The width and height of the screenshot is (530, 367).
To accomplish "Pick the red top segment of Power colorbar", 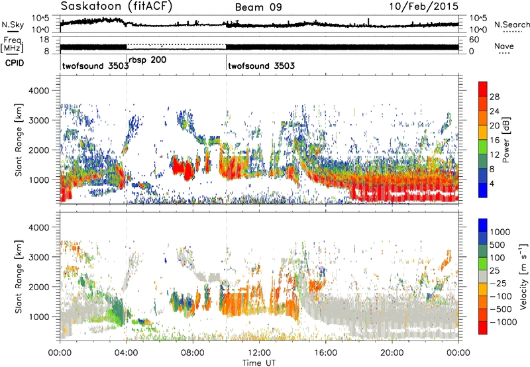I will (x=483, y=89).
